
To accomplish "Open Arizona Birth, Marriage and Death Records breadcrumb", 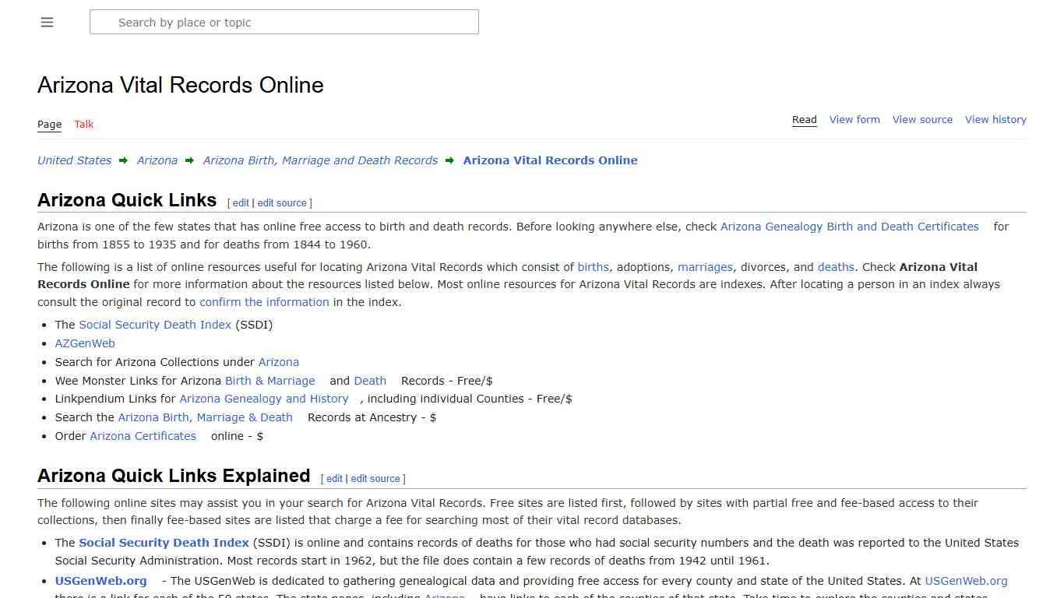I will [x=320, y=160].
